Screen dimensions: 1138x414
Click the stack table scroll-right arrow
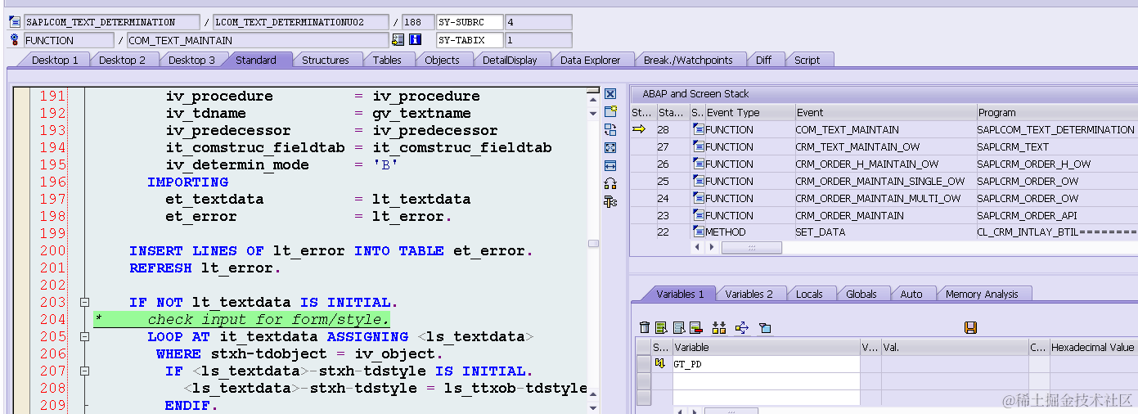[710, 247]
